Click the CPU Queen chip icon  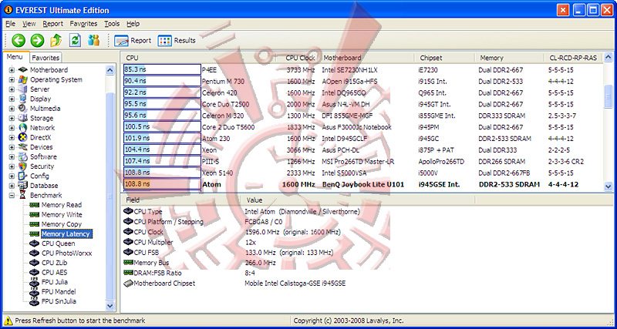click(x=35, y=243)
